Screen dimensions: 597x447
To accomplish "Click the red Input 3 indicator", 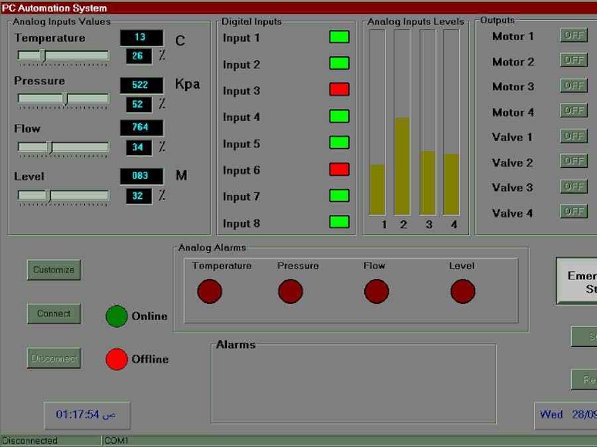I will click(339, 90).
